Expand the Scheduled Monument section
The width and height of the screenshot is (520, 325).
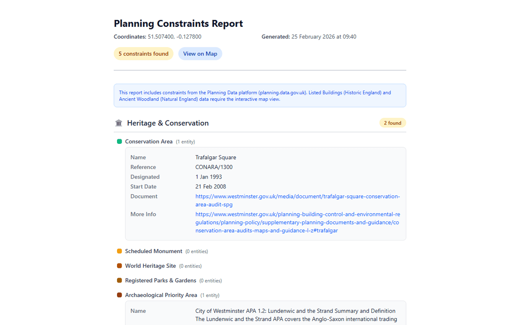153,251
